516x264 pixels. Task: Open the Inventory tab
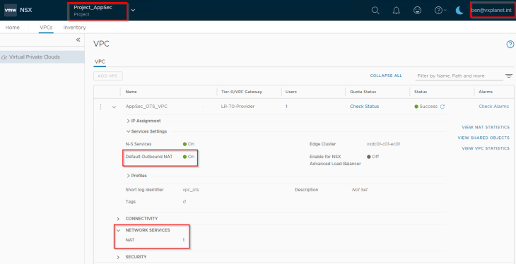point(74,28)
